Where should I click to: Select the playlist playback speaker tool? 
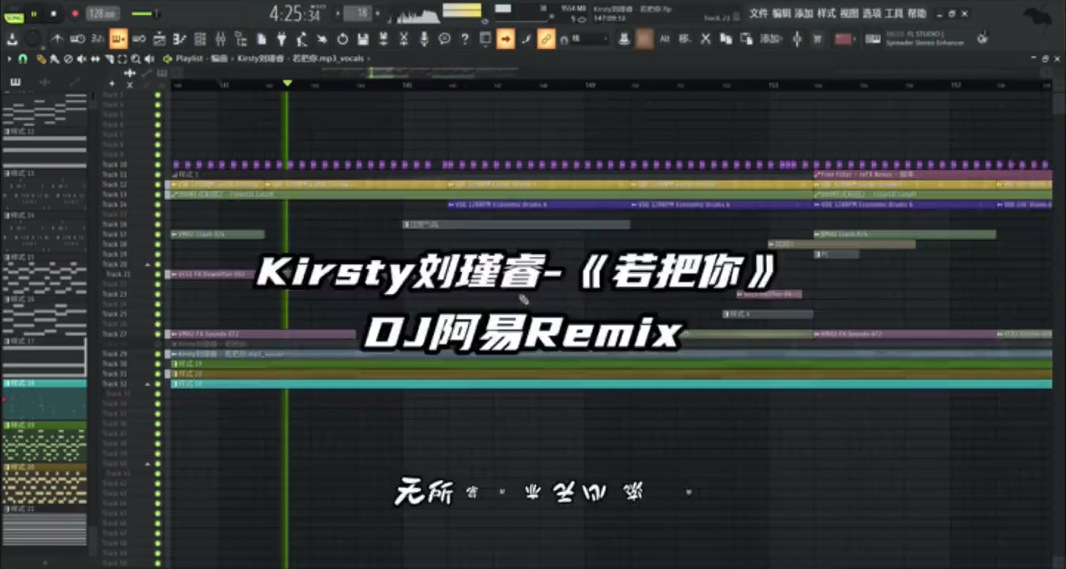(x=149, y=58)
